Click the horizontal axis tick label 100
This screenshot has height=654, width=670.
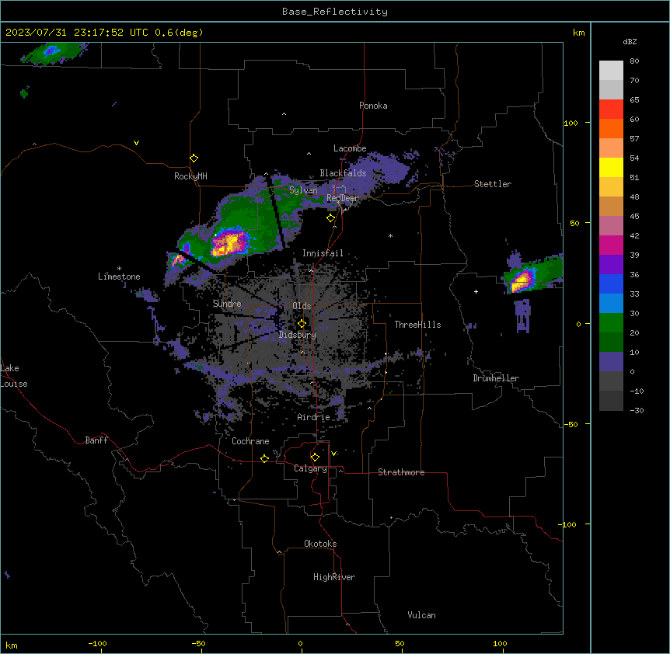[x=500, y=644]
